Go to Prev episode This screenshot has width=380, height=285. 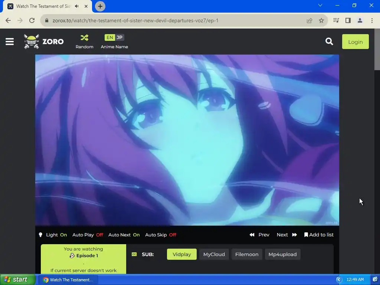coord(259,235)
